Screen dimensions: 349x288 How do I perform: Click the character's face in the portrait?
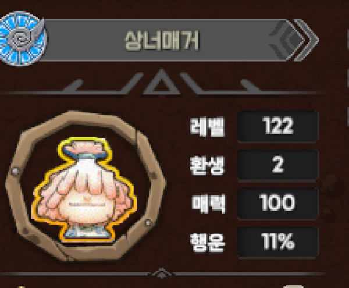coord(87,205)
